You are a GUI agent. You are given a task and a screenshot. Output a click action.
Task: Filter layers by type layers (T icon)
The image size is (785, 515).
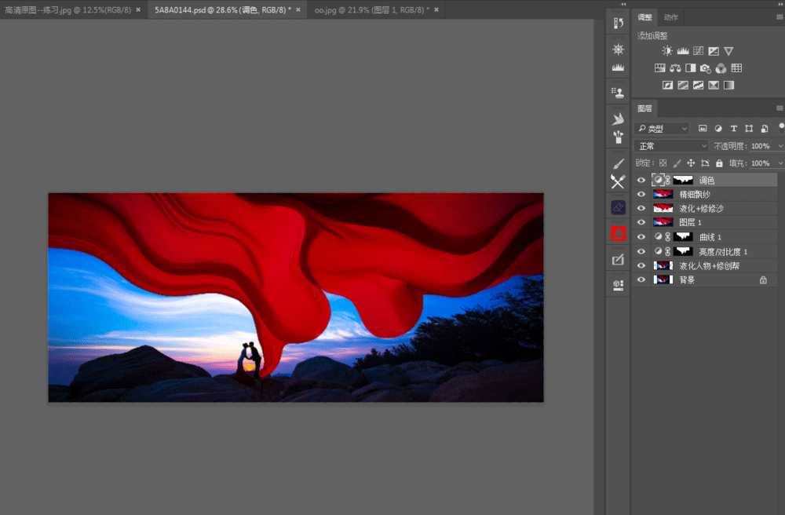point(734,128)
